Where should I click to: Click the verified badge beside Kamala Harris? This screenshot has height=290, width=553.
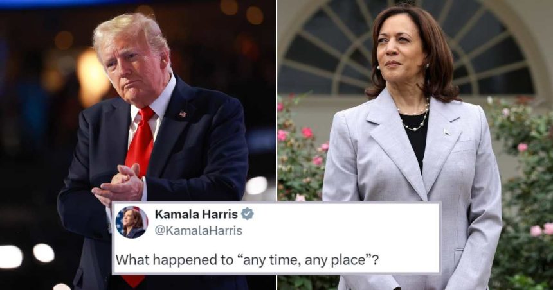point(247,214)
